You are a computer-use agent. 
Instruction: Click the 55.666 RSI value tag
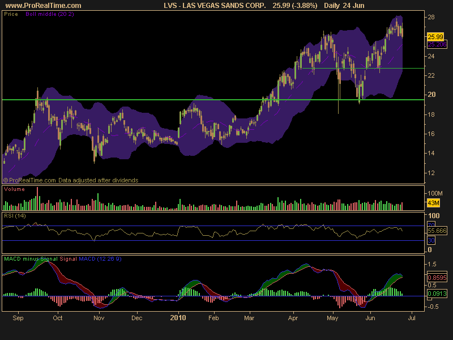pyautogui.click(x=437, y=231)
